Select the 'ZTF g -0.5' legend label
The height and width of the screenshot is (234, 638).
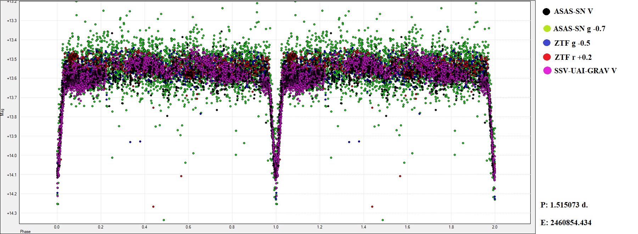pyautogui.click(x=572, y=43)
